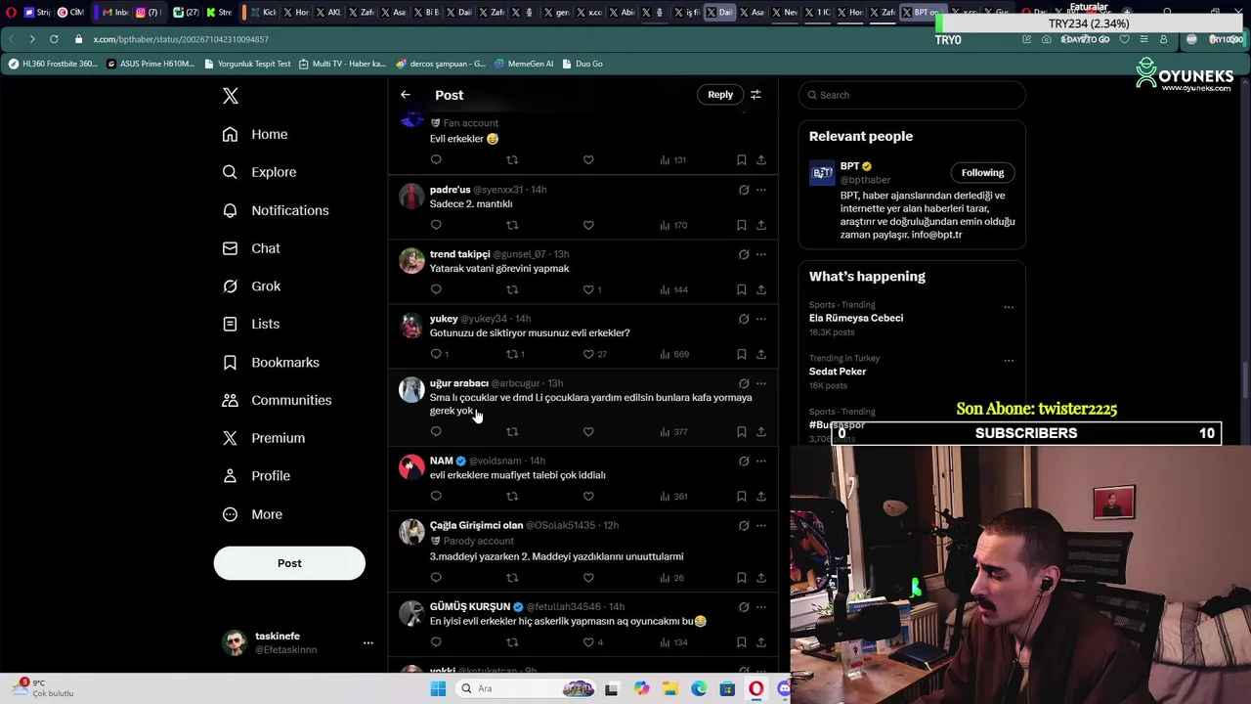Repost the yukey reply

coord(512,354)
